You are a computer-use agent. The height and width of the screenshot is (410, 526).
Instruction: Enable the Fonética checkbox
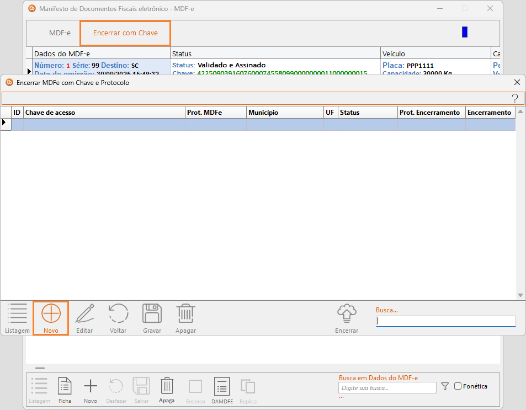coord(458,386)
